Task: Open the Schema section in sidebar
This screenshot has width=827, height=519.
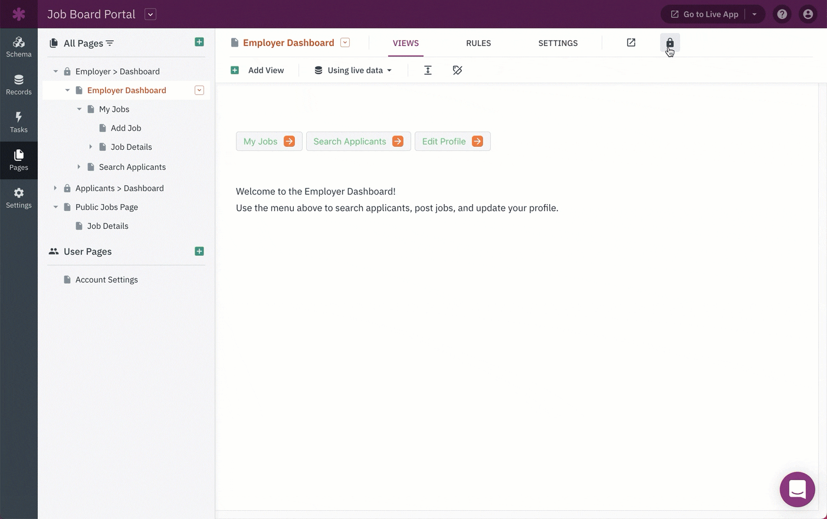Action: (x=19, y=47)
